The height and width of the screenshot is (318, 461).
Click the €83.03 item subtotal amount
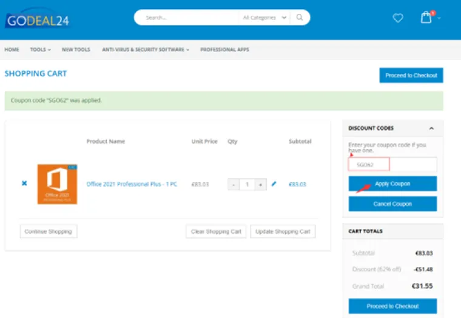point(297,184)
